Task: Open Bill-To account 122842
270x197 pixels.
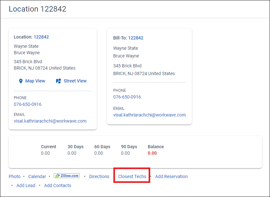Action: click(135, 38)
